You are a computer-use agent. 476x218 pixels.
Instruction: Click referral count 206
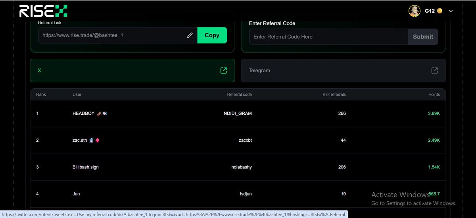coord(342,167)
